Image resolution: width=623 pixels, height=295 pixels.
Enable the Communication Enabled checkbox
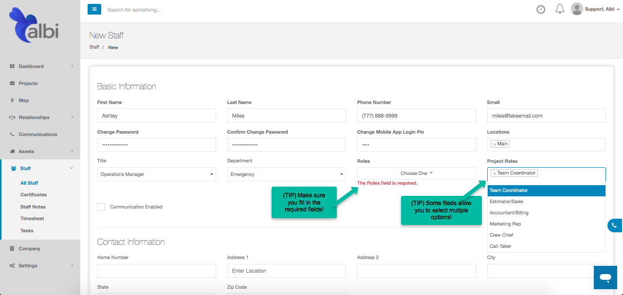coord(101,207)
